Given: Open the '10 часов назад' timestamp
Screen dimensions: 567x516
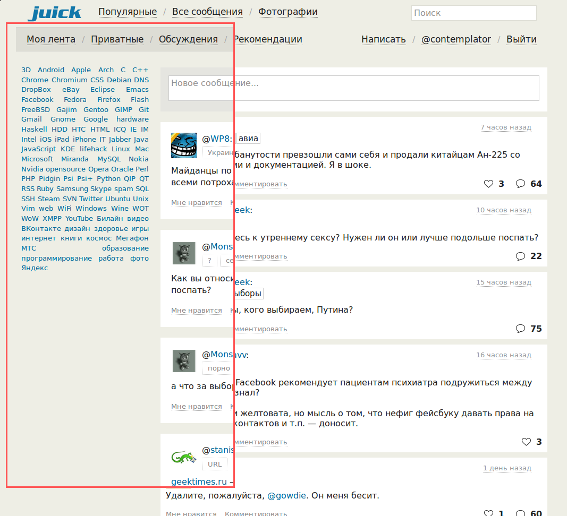Looking at the screenshot, I should (504, 210).
